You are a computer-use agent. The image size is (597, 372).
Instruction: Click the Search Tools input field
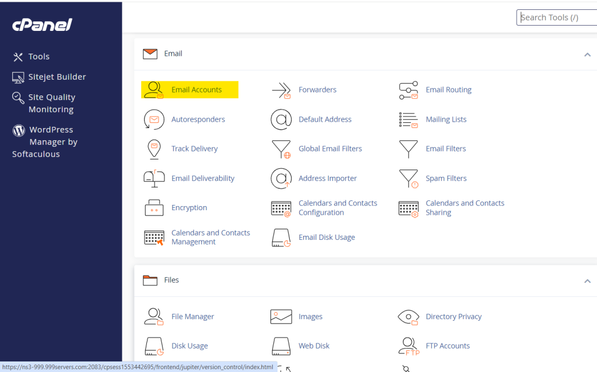click(556, 17)
